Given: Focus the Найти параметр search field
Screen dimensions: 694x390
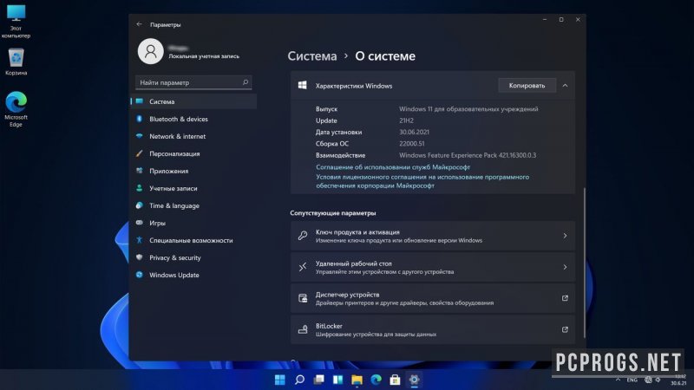Looking at the screenshot, I should click(x=193, y=82).
